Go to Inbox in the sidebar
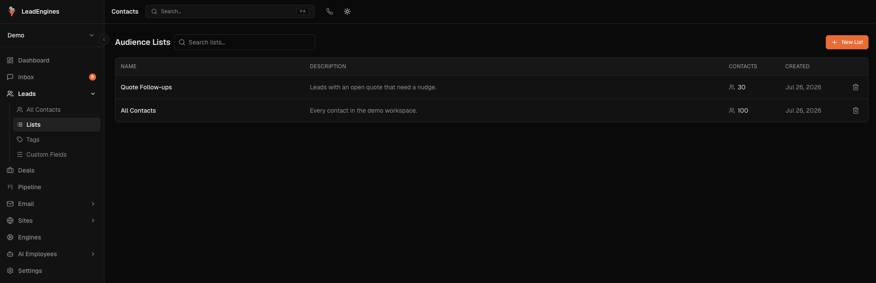The width and height of the screenshot is (876, 283). 52,77
